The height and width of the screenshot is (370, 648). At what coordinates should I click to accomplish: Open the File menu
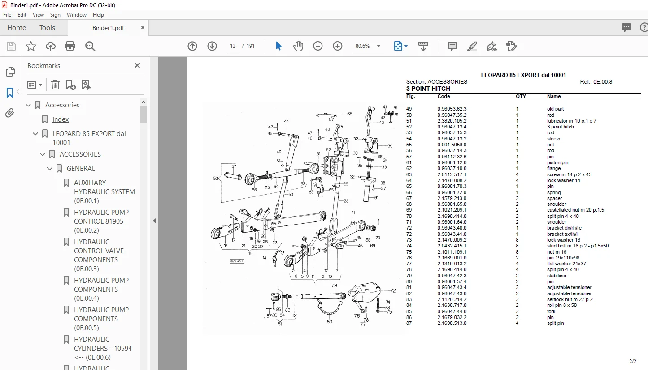pyautogui.click(x=7, y=15)
